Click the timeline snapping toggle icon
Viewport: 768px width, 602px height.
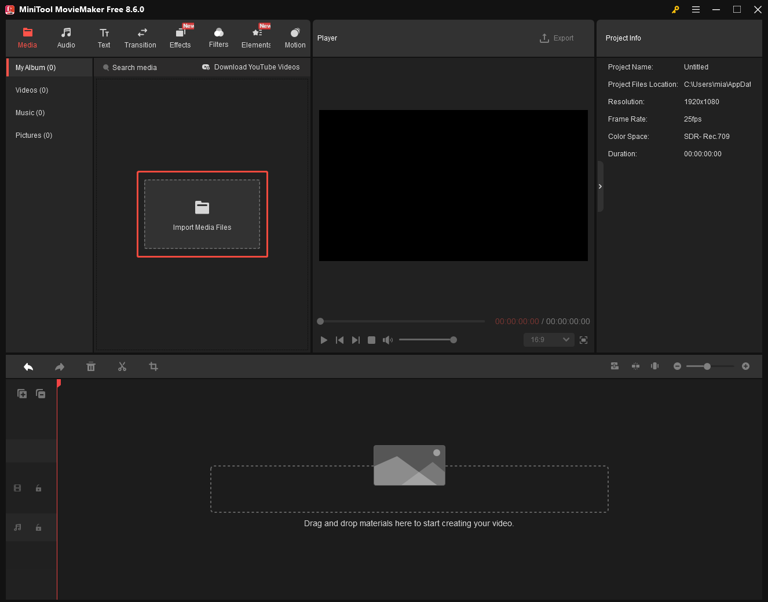635,366
